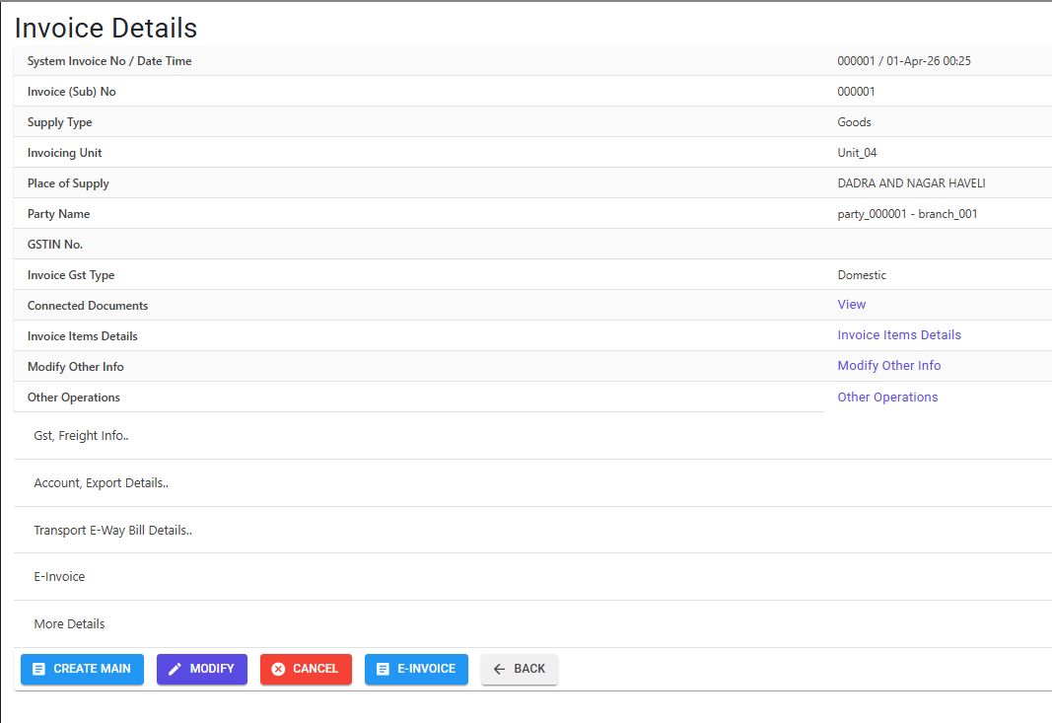
Task: Click the Goods supply type value
Action: [x=854, y=122]
